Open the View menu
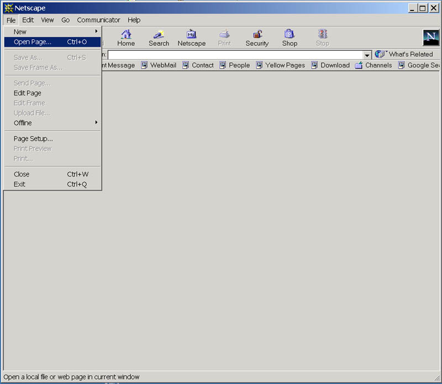442x384 pixels. click(48, 20)
